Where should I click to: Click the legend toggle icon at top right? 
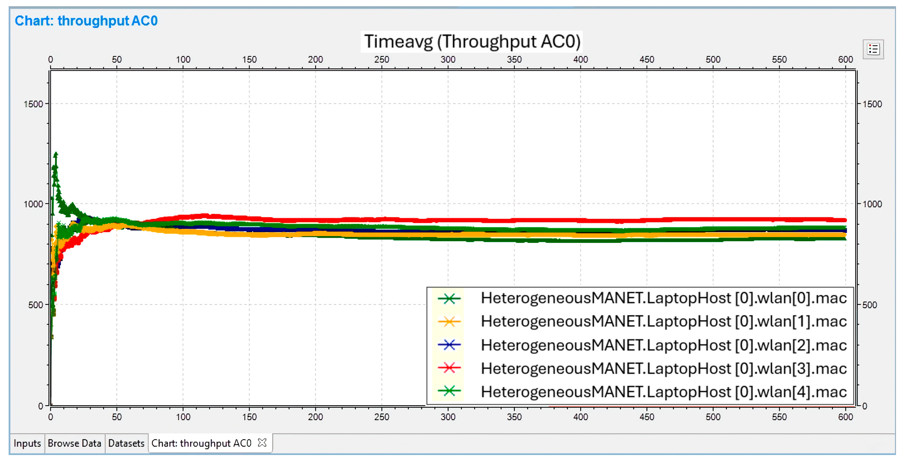click(873, 49)
